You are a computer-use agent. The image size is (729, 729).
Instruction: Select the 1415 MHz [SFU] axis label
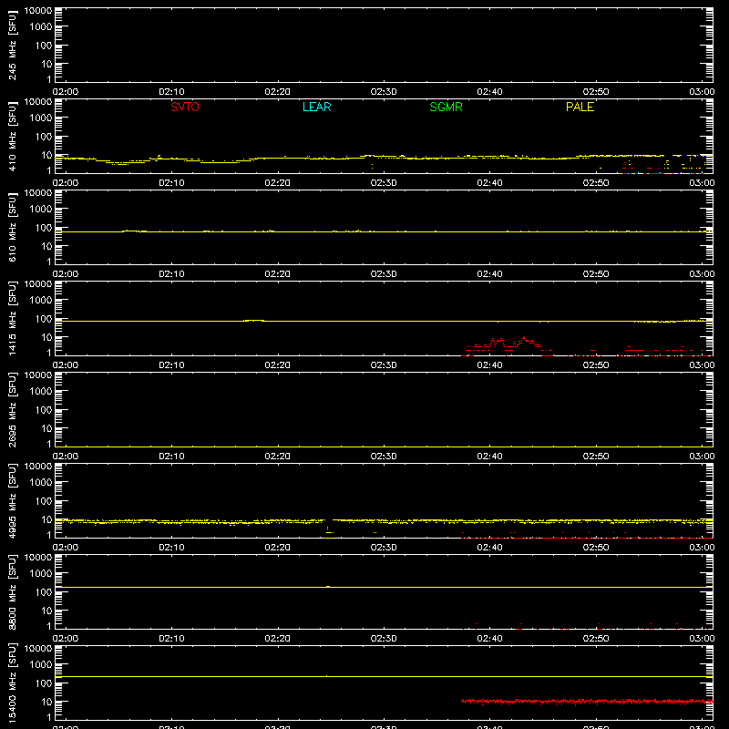12,318
